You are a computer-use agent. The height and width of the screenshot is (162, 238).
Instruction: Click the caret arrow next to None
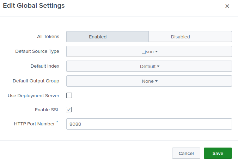[x=156, y=81]
